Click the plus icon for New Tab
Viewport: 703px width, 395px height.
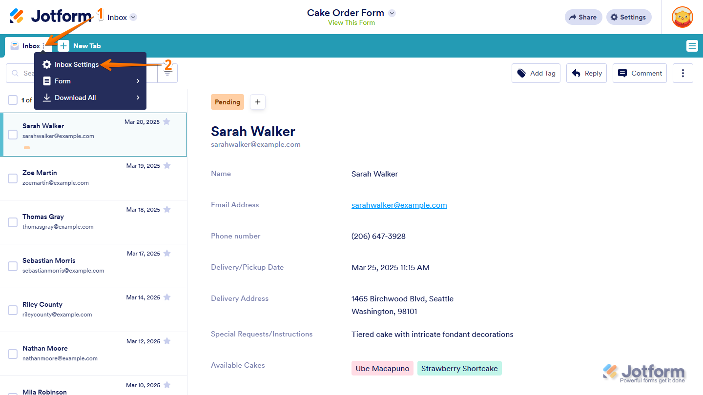(63, 46)
